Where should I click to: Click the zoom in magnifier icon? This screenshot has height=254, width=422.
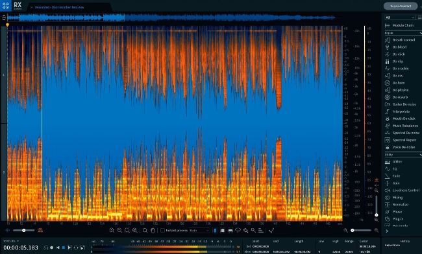[112, 231]
